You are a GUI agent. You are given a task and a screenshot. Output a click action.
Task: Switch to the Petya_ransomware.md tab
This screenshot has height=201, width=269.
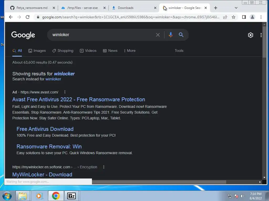coord(32,8)
